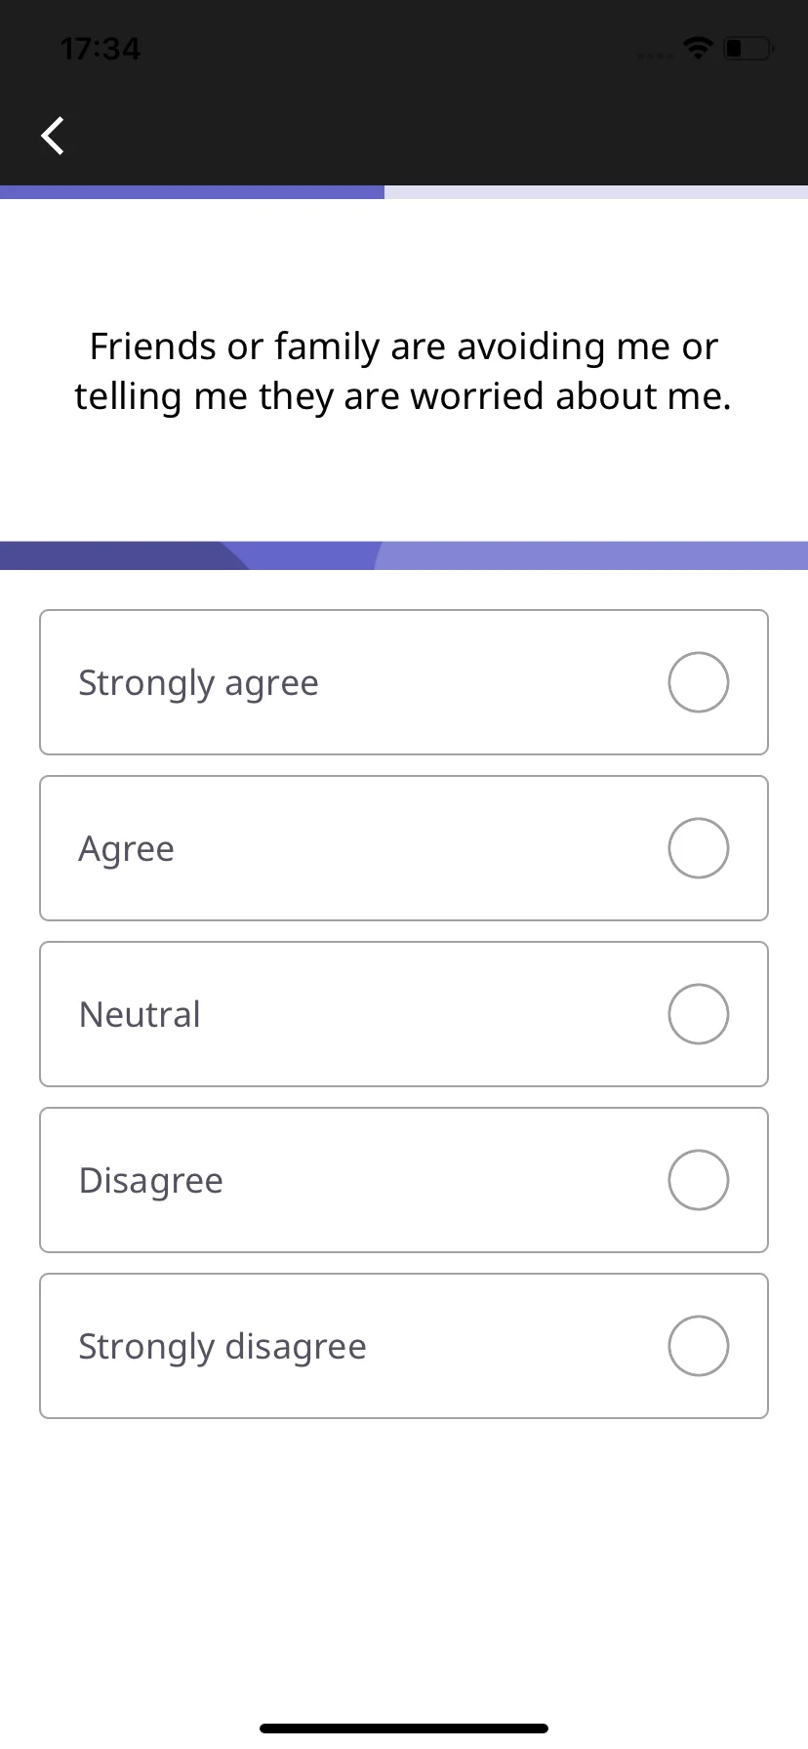Go back using the top-left arrow
The image size is (808, 1749).
53,136
